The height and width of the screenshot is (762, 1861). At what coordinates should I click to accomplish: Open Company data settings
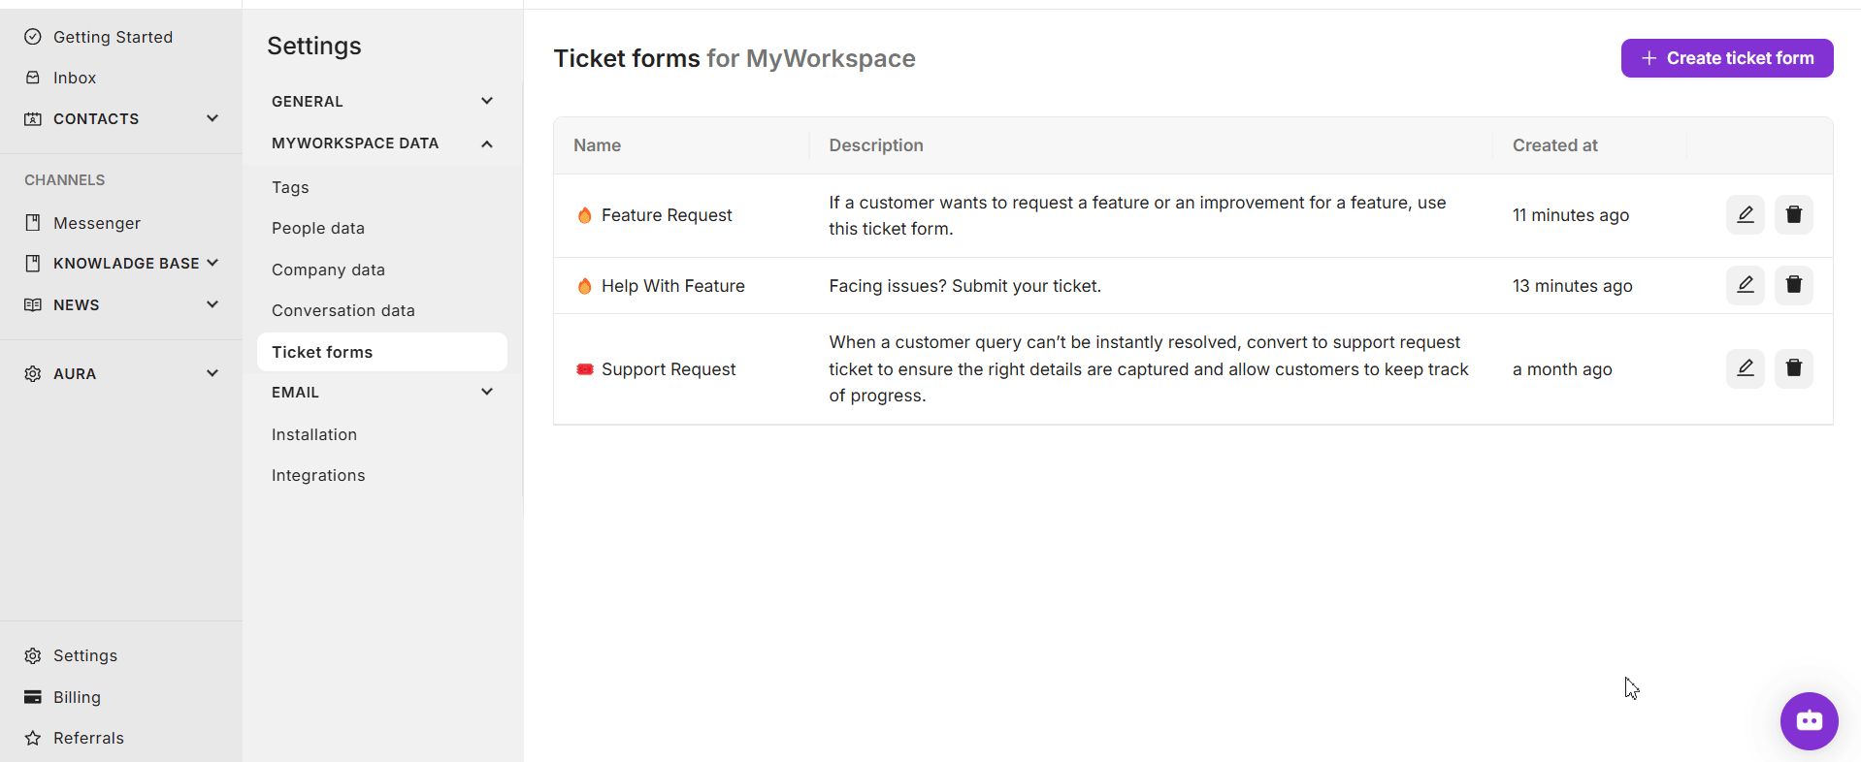(x=328, y=270)
